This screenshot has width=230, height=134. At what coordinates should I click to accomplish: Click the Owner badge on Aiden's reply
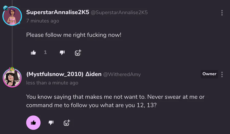pyautogui.click(x=209, y=74)
